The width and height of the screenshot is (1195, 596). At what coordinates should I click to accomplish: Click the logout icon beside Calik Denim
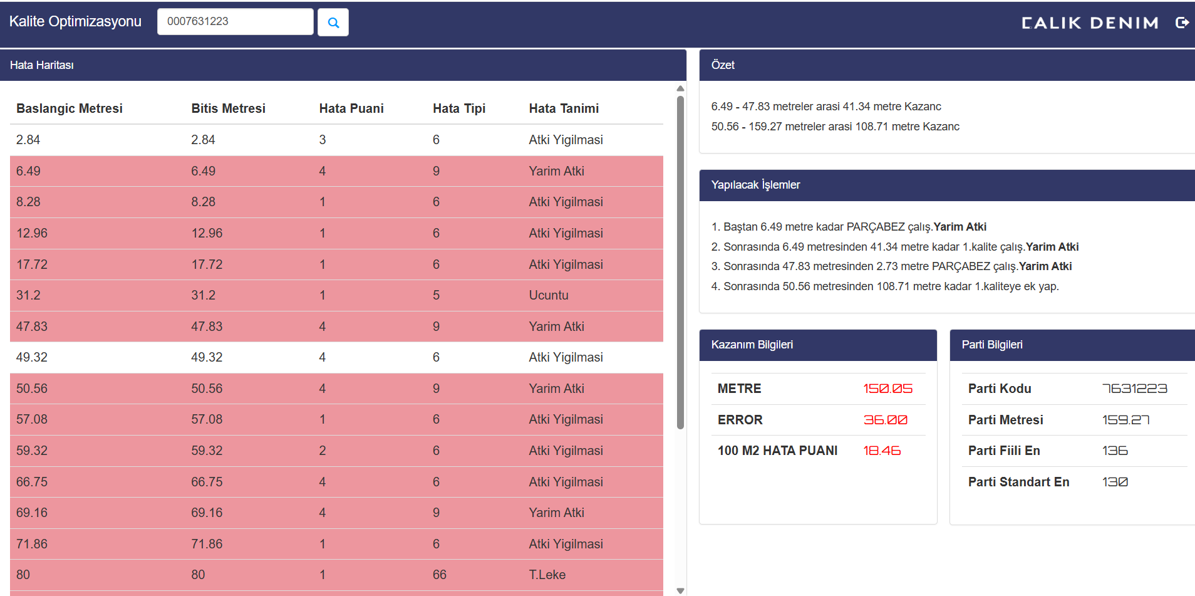pos(1182,23)
